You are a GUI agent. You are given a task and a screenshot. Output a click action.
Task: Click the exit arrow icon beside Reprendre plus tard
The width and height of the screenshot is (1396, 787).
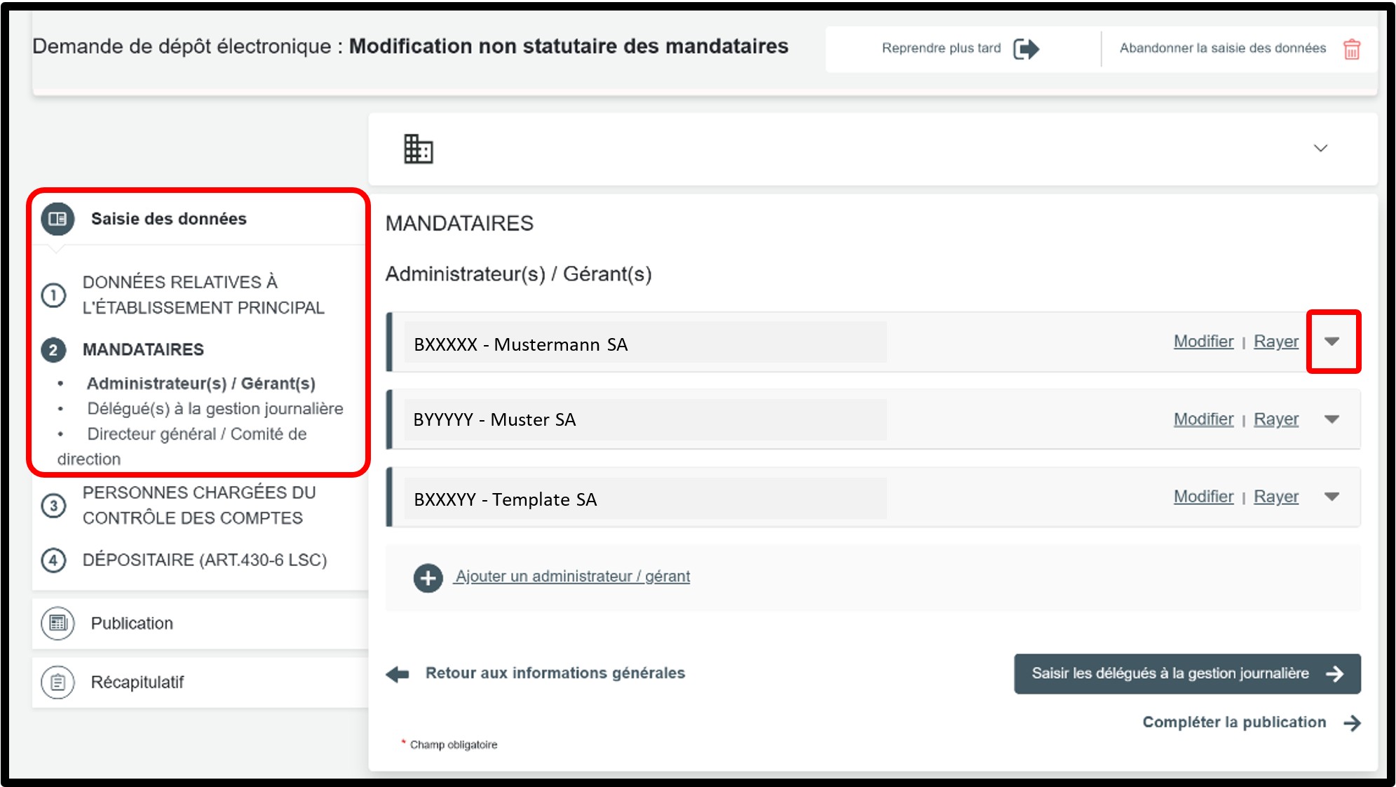tap(1026, 49)
